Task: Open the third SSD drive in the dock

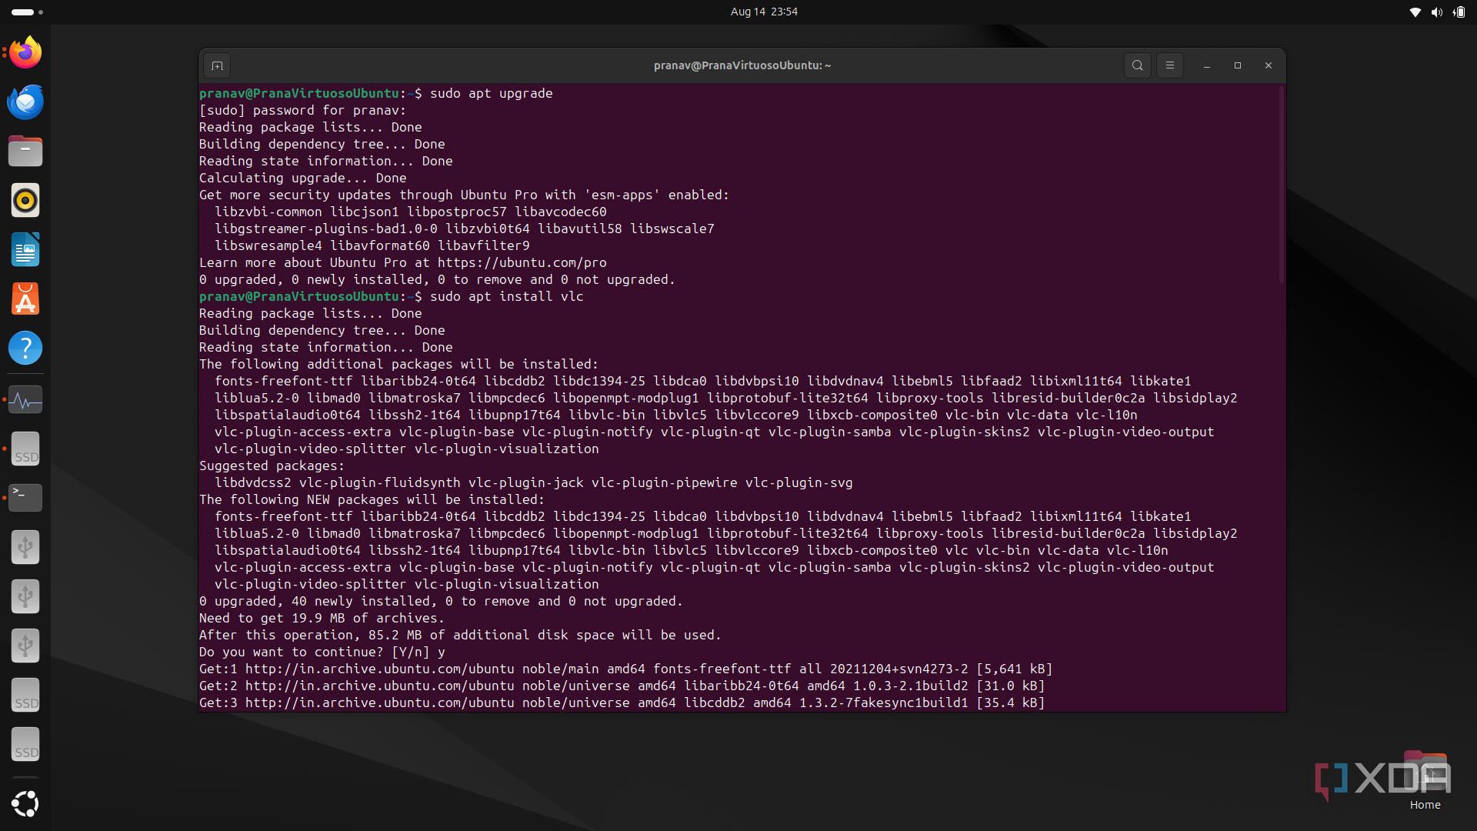Action: click(25, 744)
